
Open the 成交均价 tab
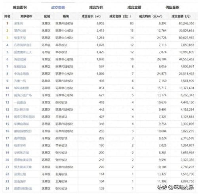(96, 8)
